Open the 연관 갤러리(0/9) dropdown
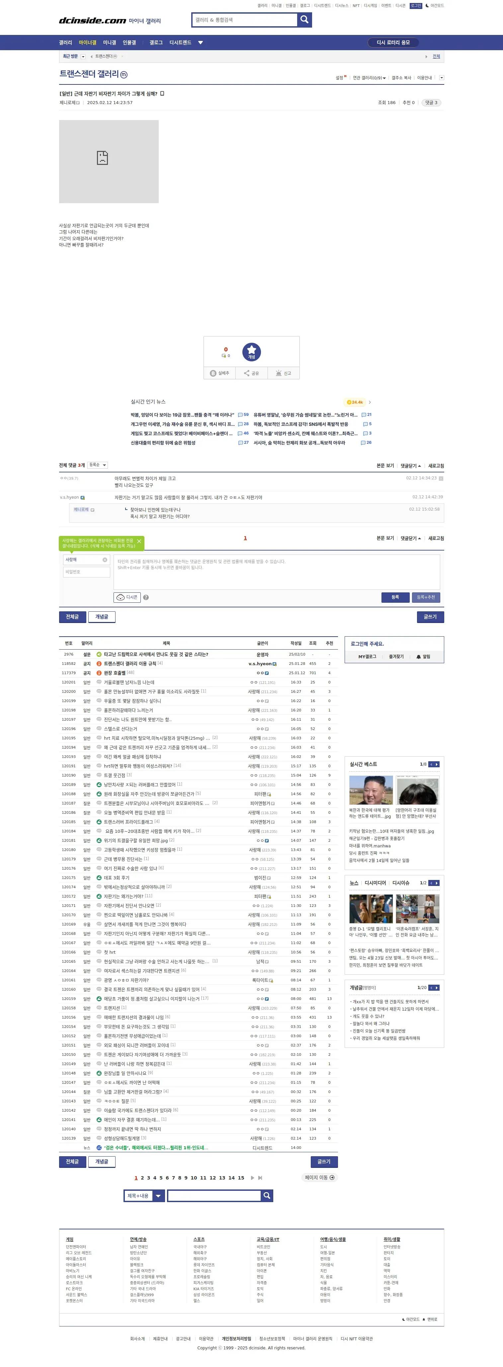 pyautogui.click(x=369, y=78)
